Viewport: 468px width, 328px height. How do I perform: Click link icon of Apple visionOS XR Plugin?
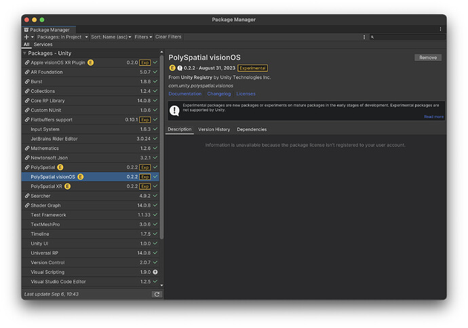27,62
